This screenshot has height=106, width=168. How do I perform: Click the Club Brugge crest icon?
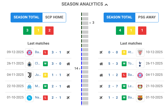coord(29,64)
